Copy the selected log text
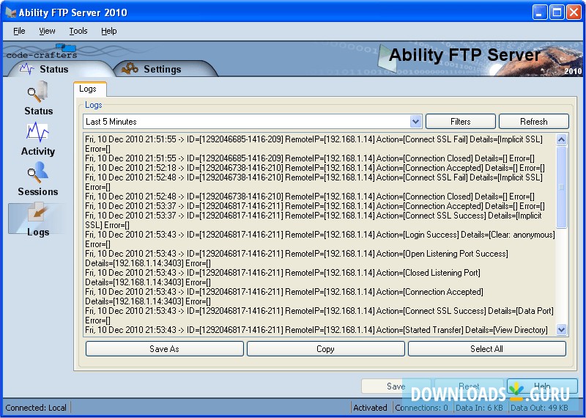The image size is (586, 418). (325, 349)
